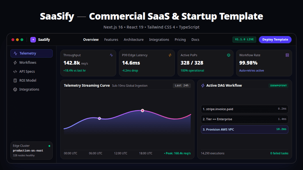The image size is (303, 170).
Task: Click the Telemetry pulse icon in sidebar
Action: (15, 53)
